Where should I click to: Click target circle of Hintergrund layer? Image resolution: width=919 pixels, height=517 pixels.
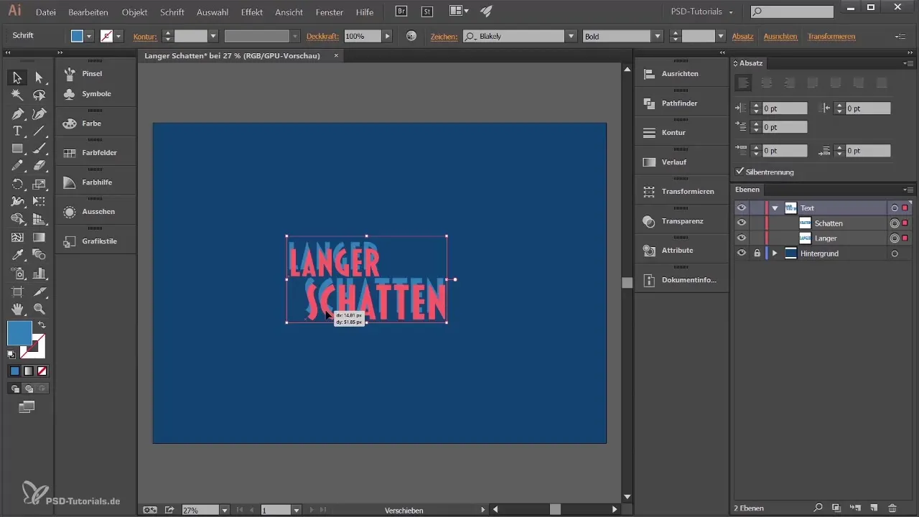[x=895, y=253]
